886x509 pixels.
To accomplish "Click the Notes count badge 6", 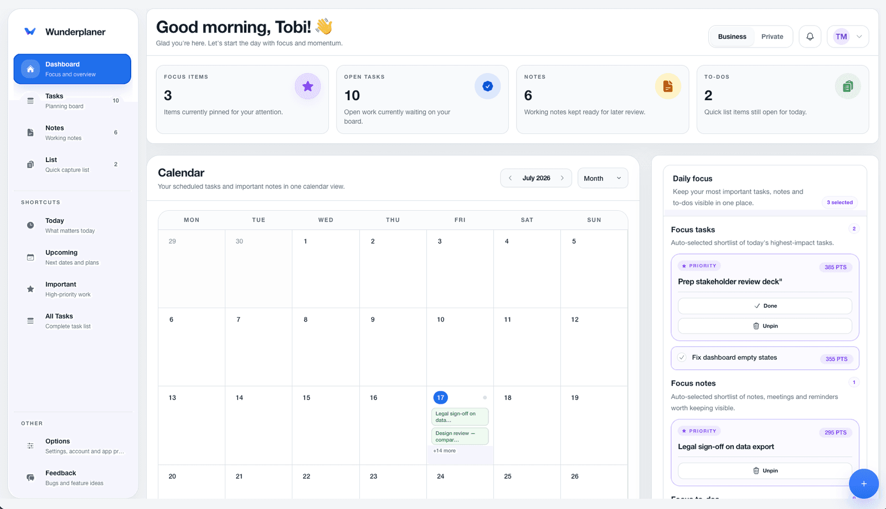I will click(116, 133).
